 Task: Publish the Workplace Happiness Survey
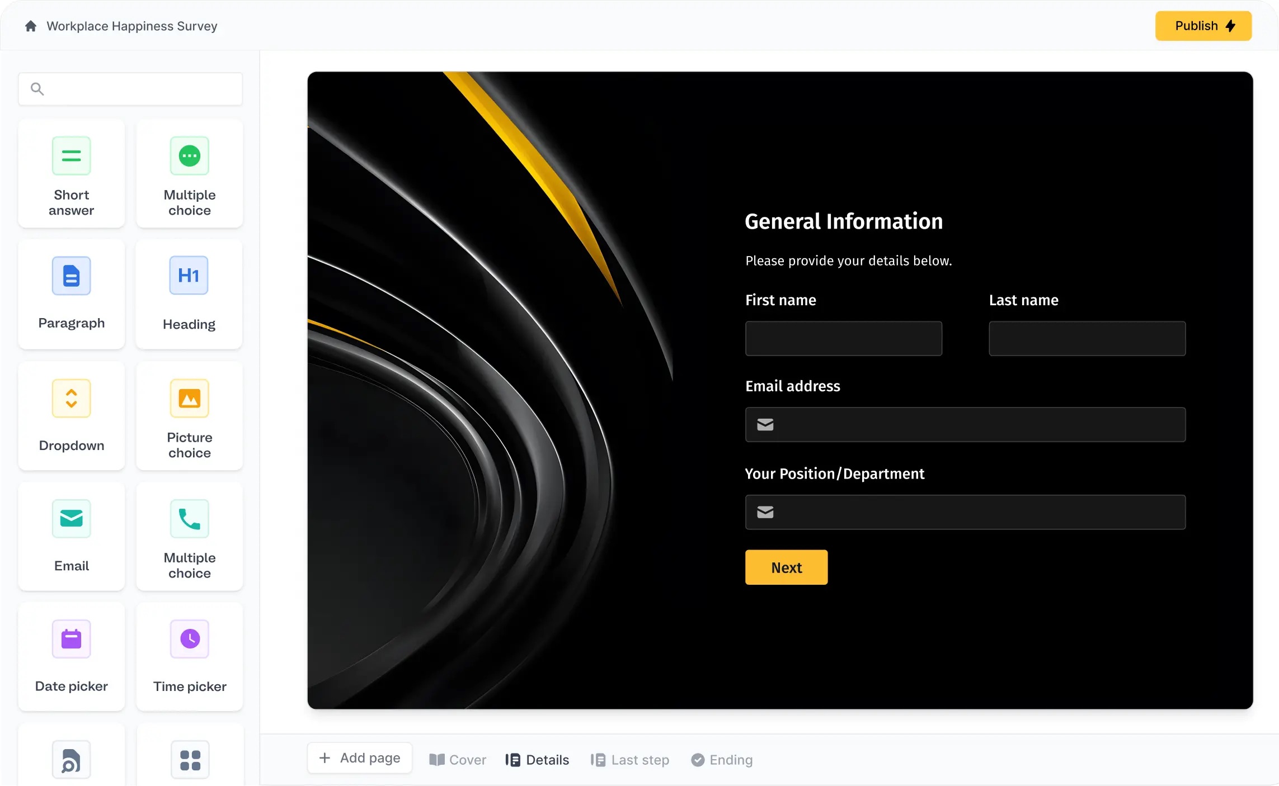click(1203, 26)
